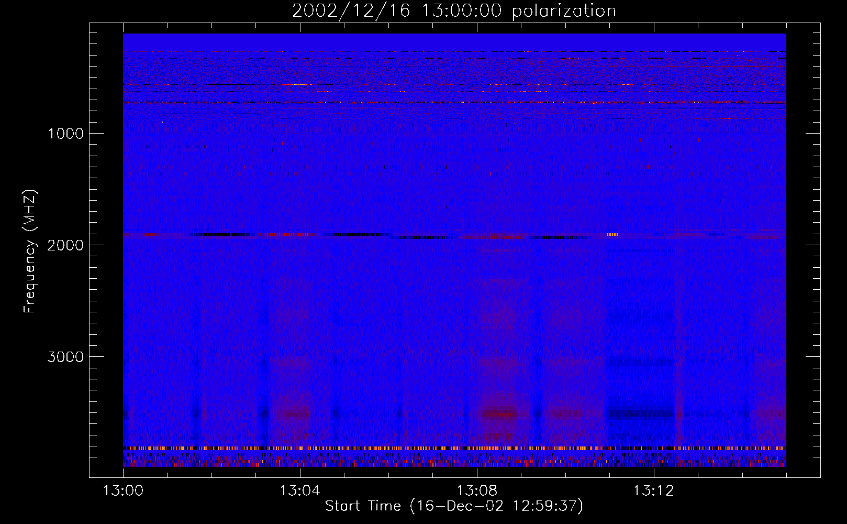Click the 3000 frequency tick label

65,357
